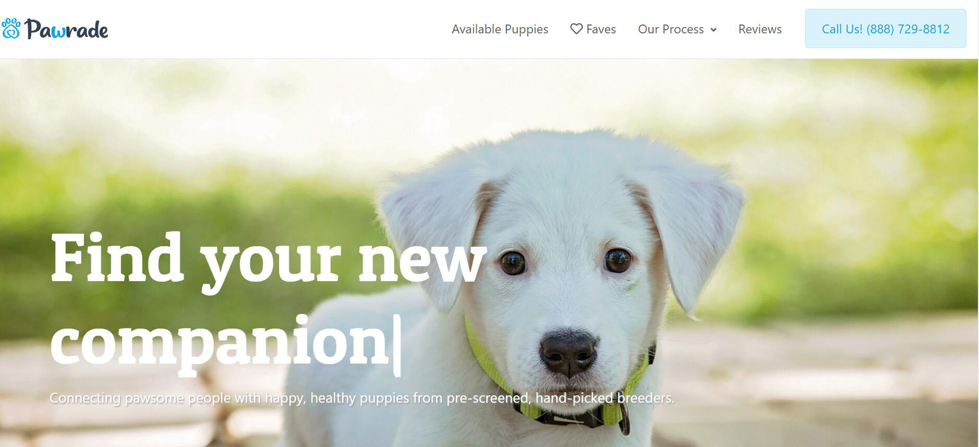This screenshot has height=447, width=979.
Task: Click the word companion in the hero
Action: click(220, 342)
